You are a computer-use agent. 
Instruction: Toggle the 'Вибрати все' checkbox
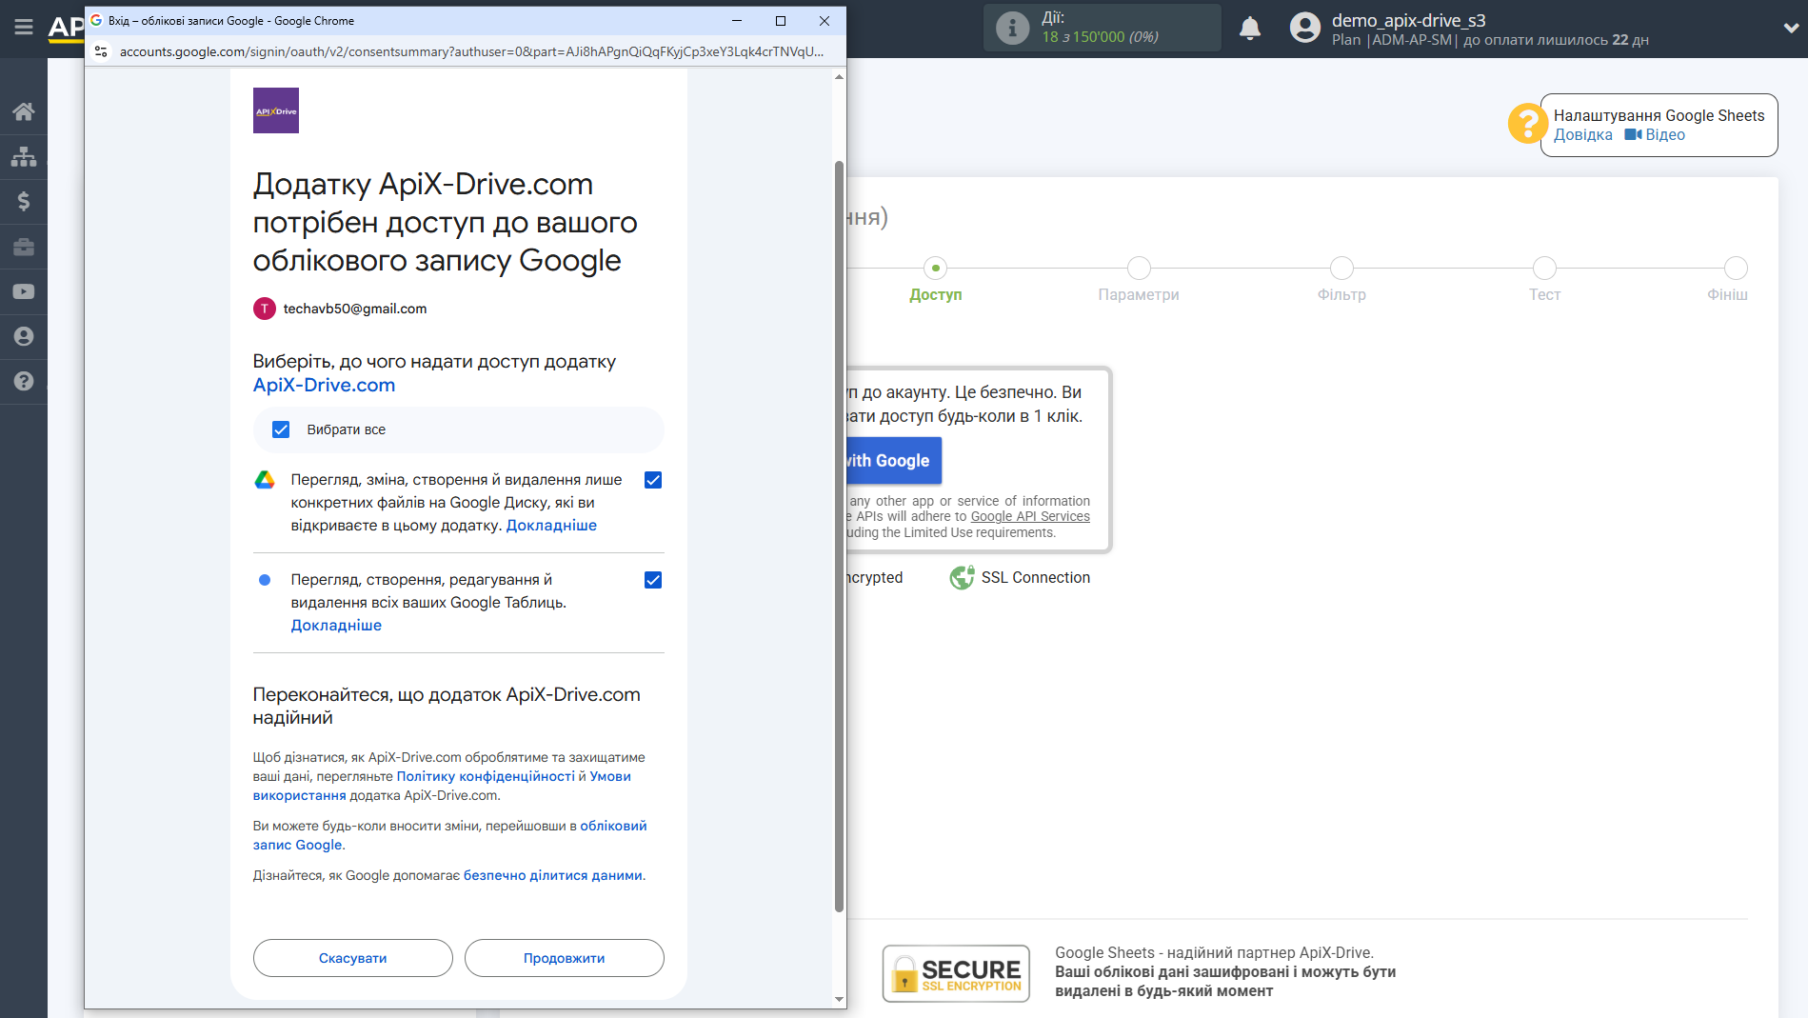point(281,429)
